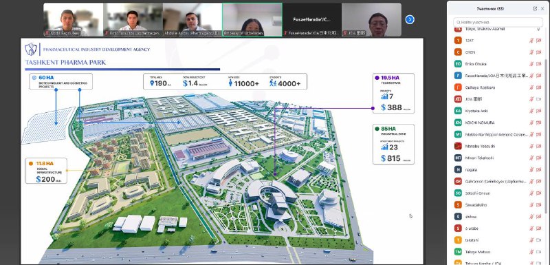Pop out the participants panel
Viewport: 550px width, 265px height.
pos(535,9)
